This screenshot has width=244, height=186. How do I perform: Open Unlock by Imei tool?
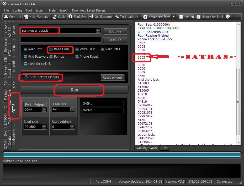[x=210, y=17]
